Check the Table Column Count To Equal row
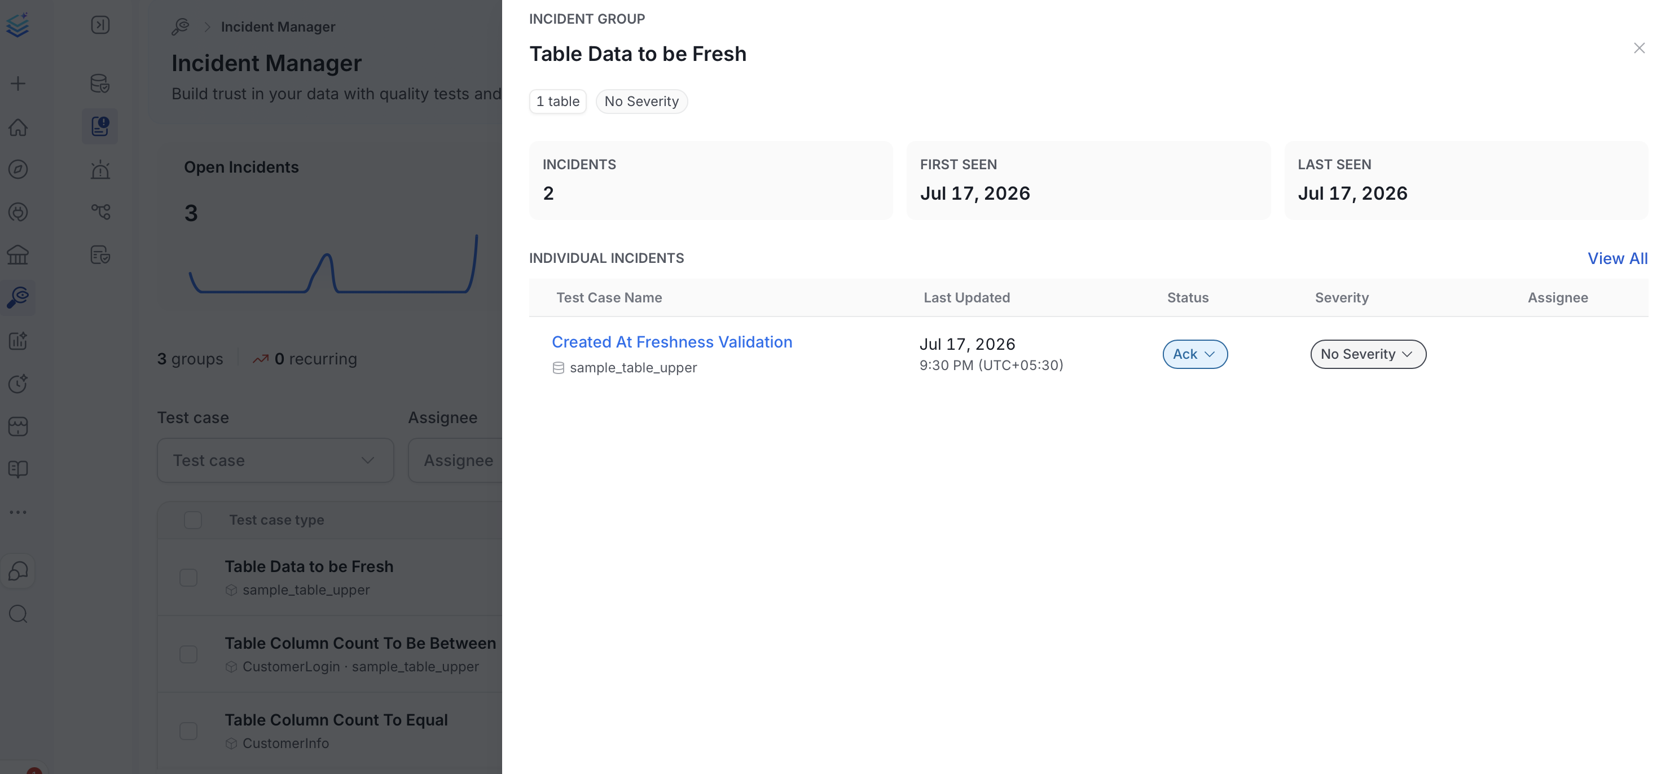The width and height of the screenshot is (1670, 774). coord(188,731)
